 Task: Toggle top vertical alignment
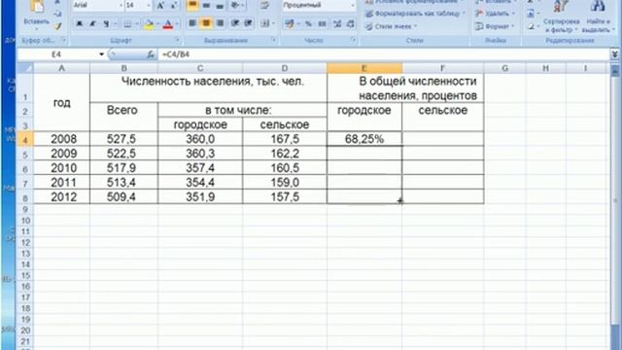point(192,5)
